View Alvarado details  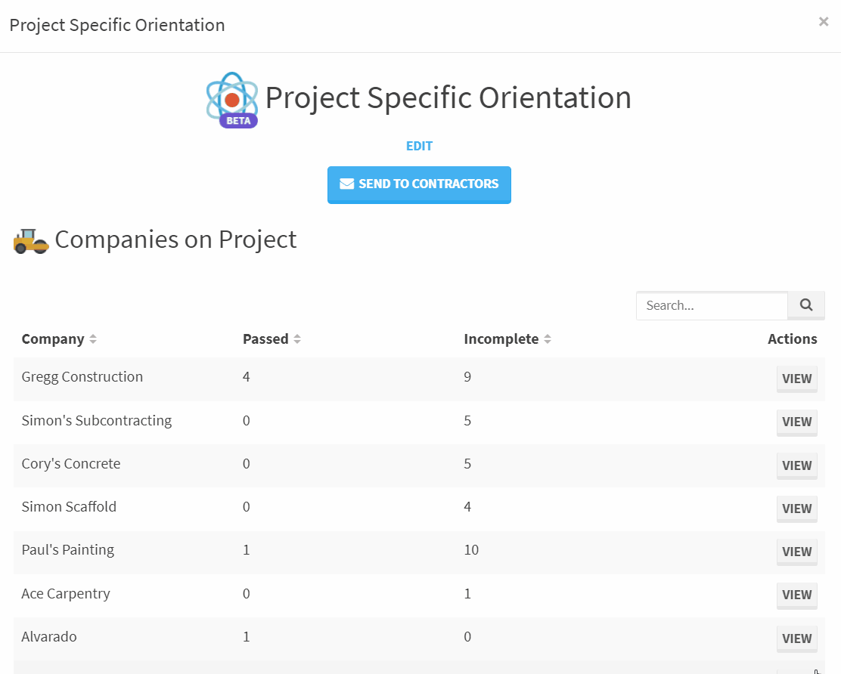pos(796,638)
